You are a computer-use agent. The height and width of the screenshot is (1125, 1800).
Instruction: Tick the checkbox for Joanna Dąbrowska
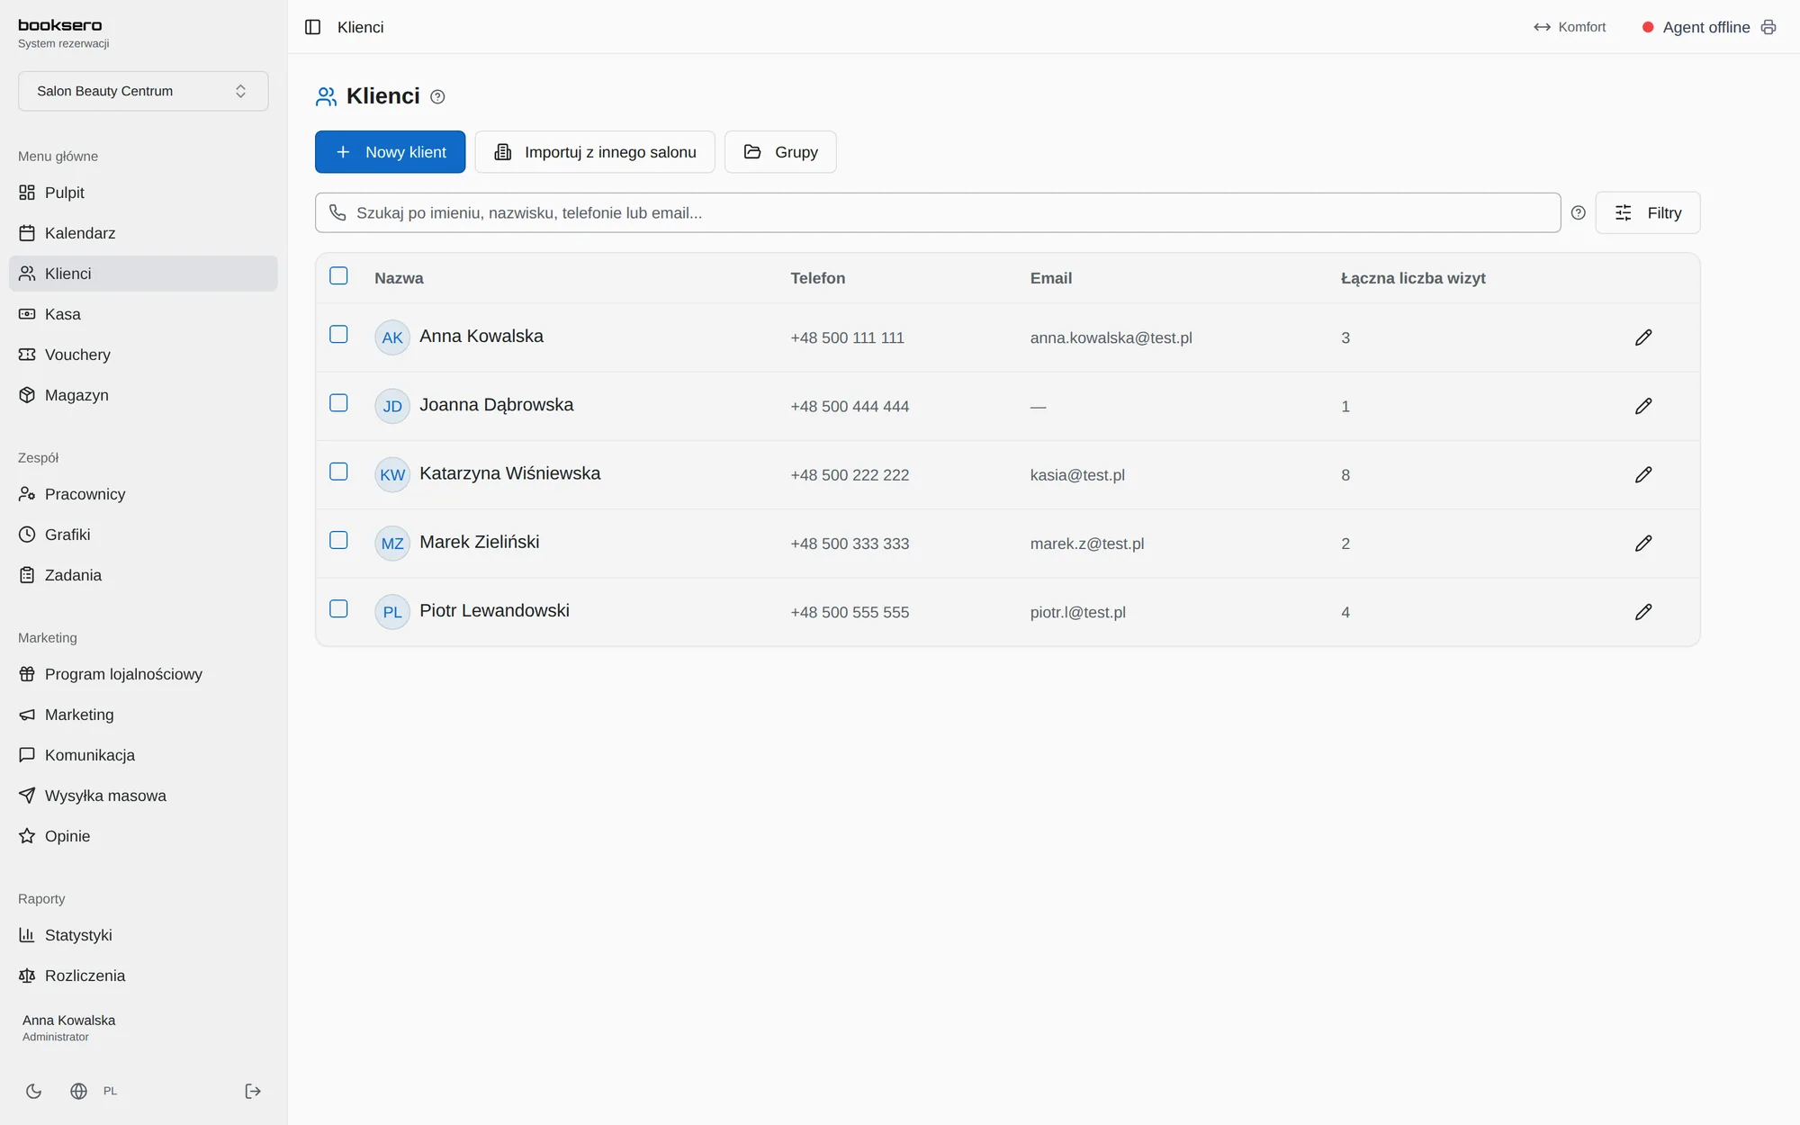(x=338, y=403)
